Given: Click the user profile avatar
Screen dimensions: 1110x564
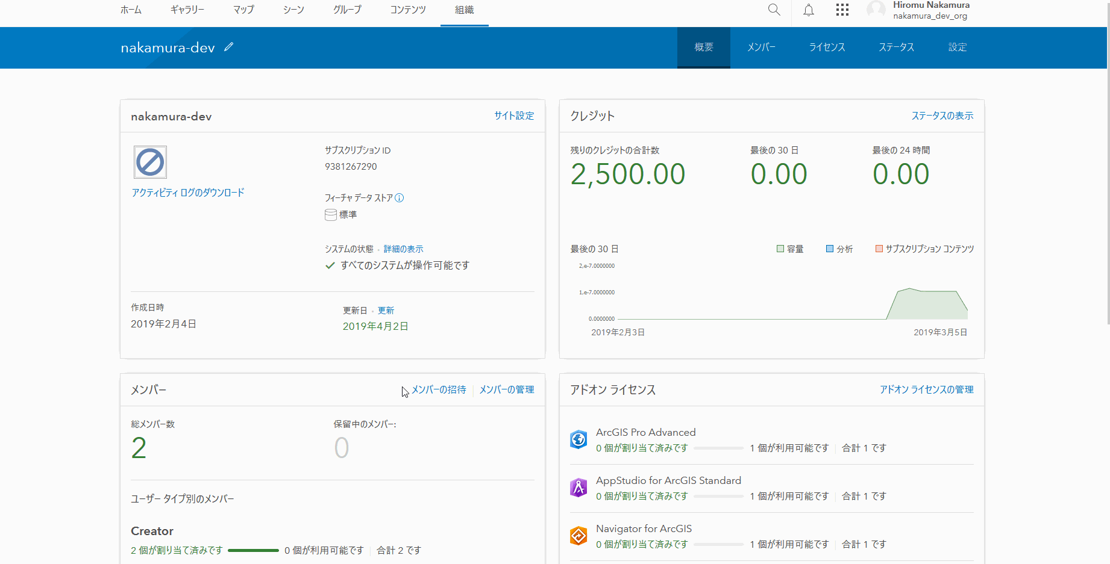Looking at the screenshot, I should click(876, 10).
